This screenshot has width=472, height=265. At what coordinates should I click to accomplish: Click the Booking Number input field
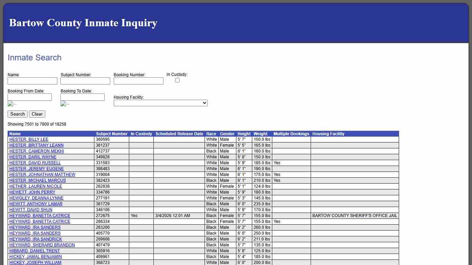138,81
